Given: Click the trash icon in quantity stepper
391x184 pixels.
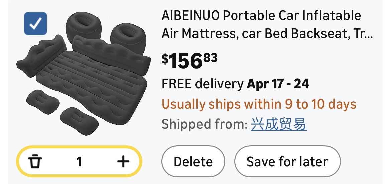Looking at the screenshot, I should [x=35, y=162].
